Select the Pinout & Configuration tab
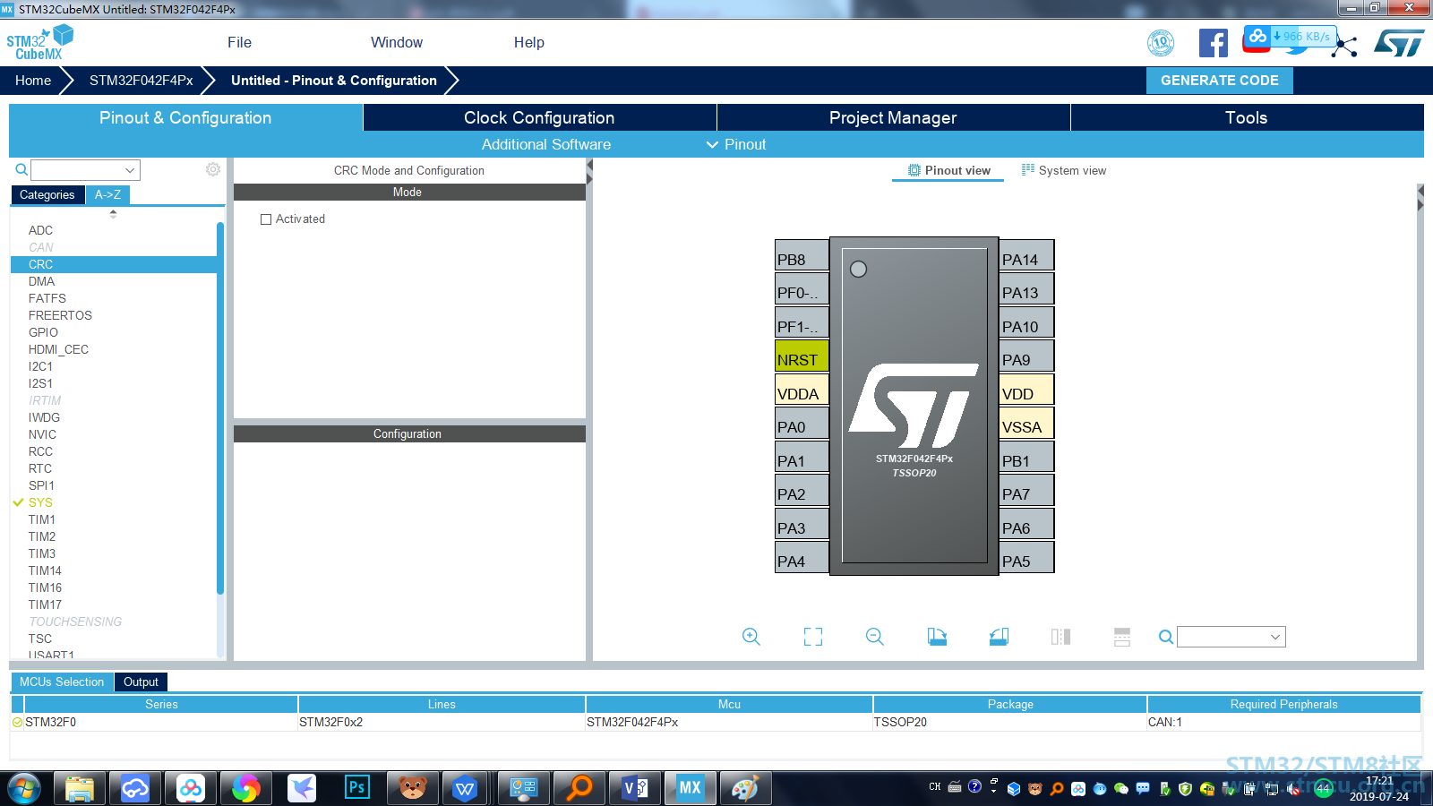 [x=185, y=117]
